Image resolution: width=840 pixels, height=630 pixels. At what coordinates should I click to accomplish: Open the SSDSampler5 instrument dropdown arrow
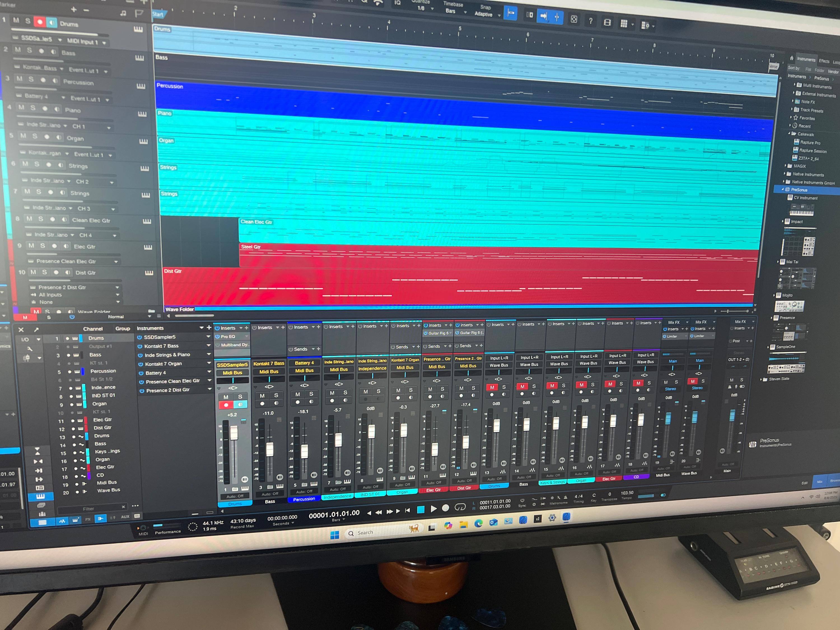[x=208, y=337]
